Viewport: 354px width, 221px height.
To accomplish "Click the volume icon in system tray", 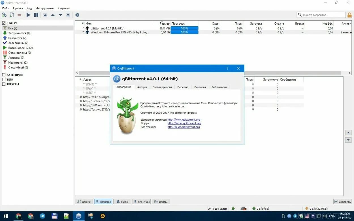I will click(325, 216).
